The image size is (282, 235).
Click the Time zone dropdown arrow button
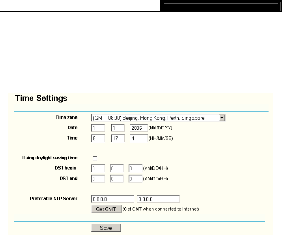coord(222,118)
